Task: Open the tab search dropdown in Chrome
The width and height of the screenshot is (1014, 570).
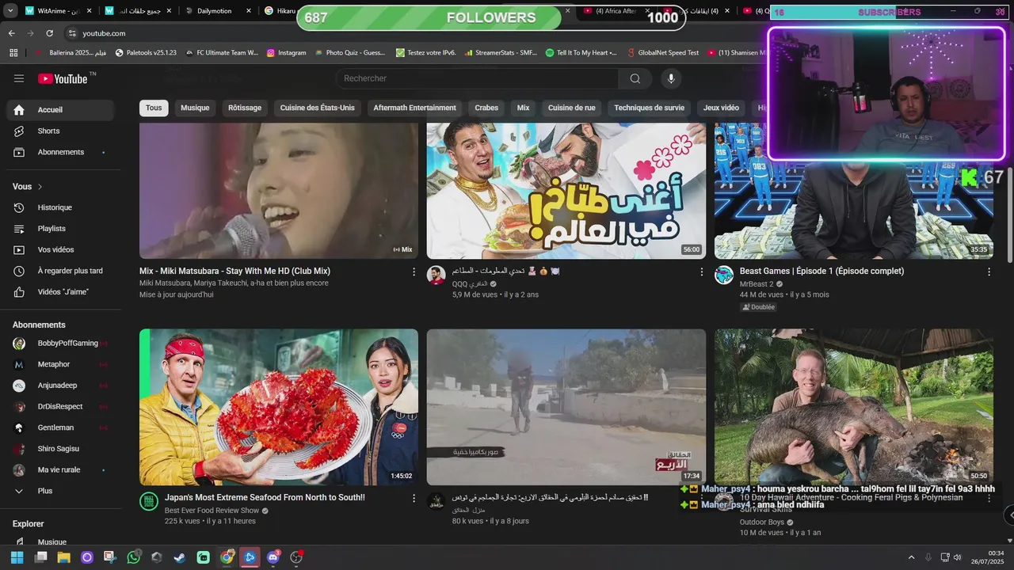Action: point(11,11)
